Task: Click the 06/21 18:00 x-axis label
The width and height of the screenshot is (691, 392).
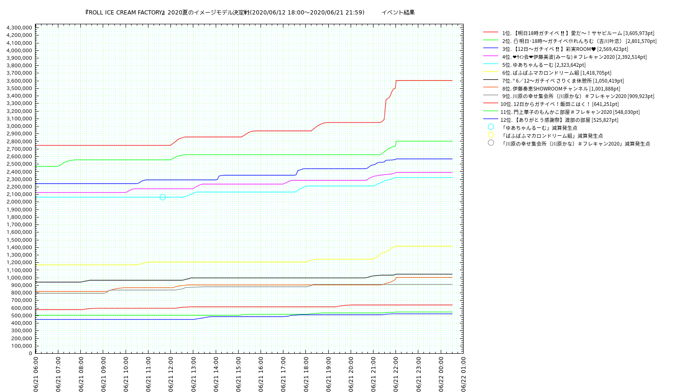Action: [x=306, y=374]
